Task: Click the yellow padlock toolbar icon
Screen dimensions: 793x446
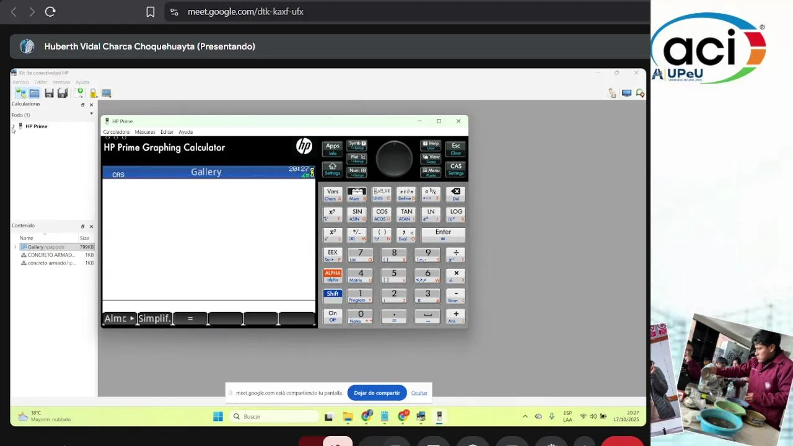Action: coord(93,93)
